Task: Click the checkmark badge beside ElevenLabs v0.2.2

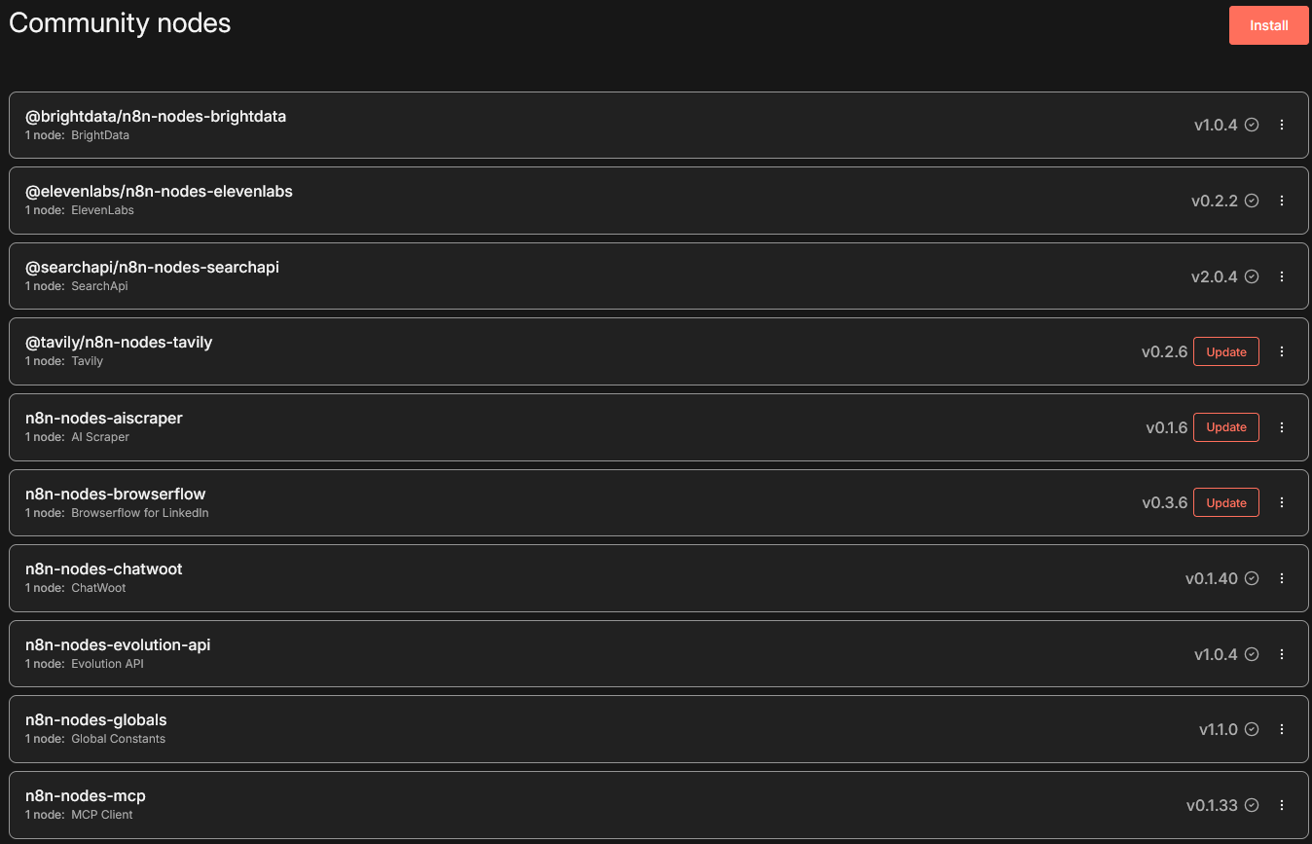Action: (1253, 201)
